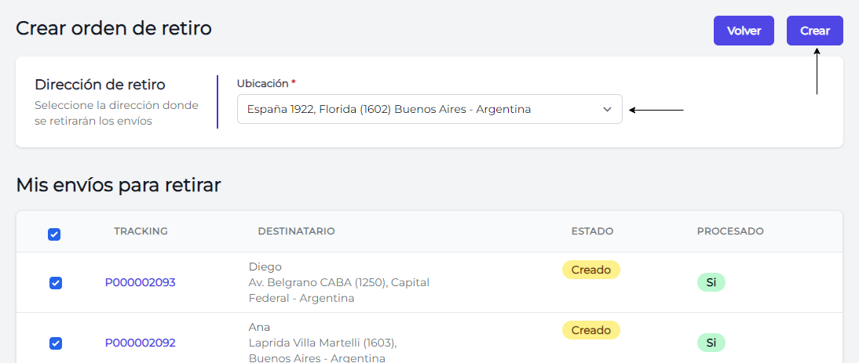Click the Creado status badge for Diego
Image resolution: width=859 pixels, height=363 pixels.
[x=590, y=270]
